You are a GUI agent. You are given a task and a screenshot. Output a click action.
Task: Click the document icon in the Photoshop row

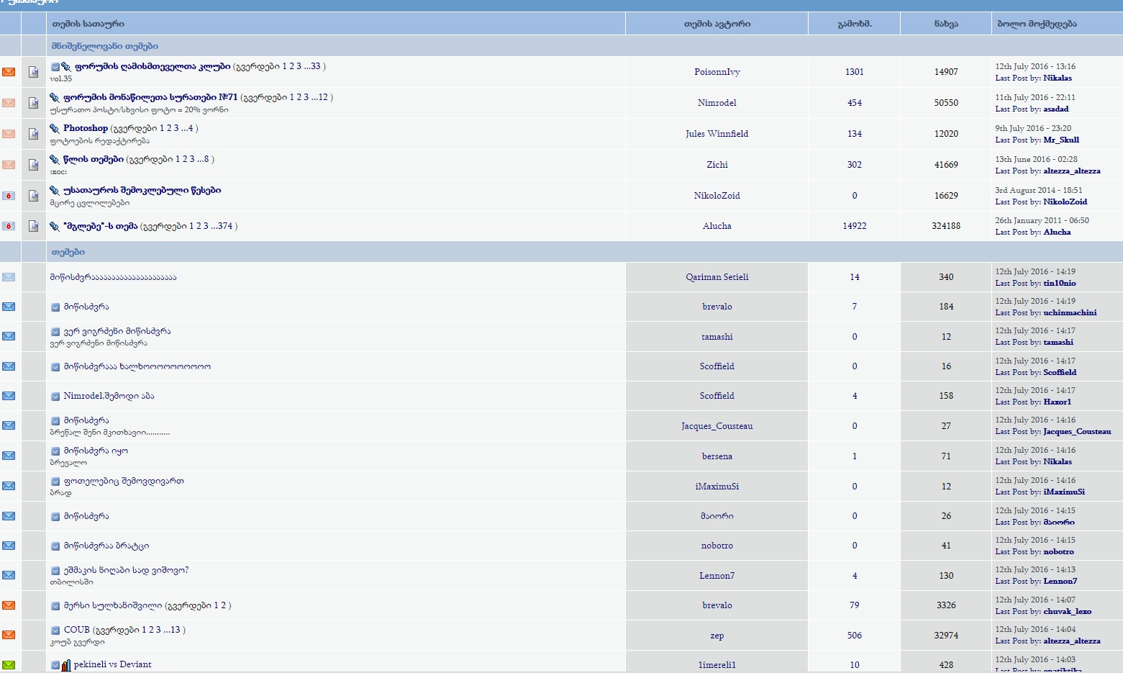click(33, 134)
